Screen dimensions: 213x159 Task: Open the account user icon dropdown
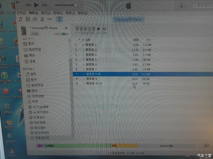pyautogui.click(x=183, y=5)
